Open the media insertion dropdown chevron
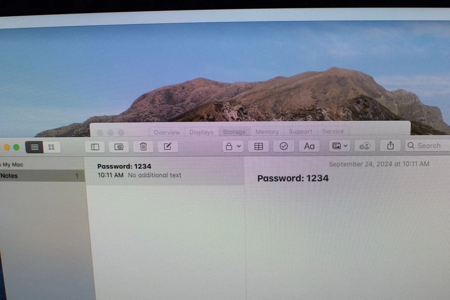Viewport: 450px width, 300px height. 345,146
